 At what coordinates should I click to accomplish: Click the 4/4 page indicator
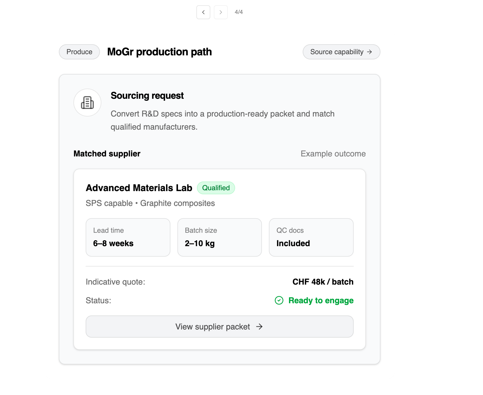(239, 12)
